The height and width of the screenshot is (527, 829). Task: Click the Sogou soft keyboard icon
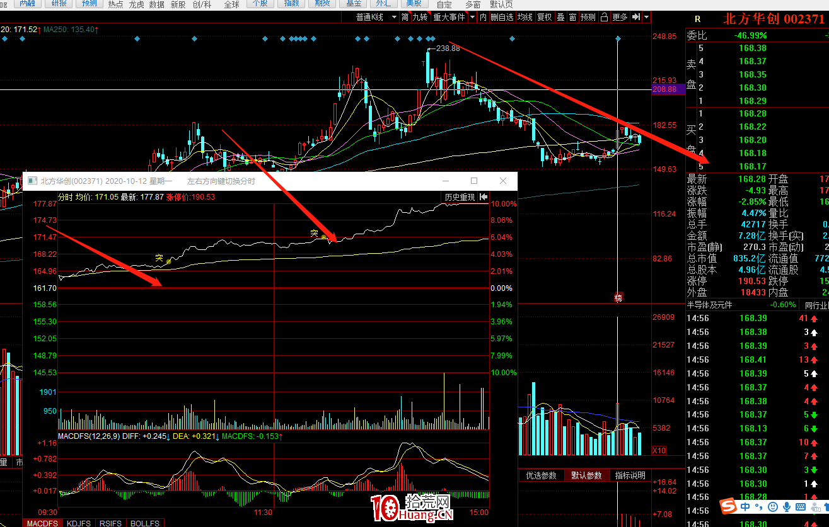coord(801,507)
